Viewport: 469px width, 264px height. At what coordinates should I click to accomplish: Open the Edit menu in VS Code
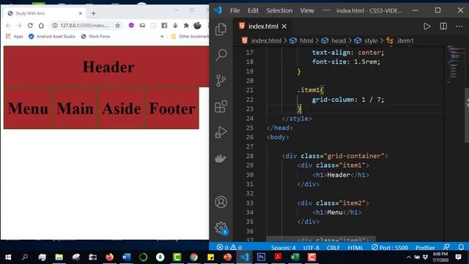[253, 10]
